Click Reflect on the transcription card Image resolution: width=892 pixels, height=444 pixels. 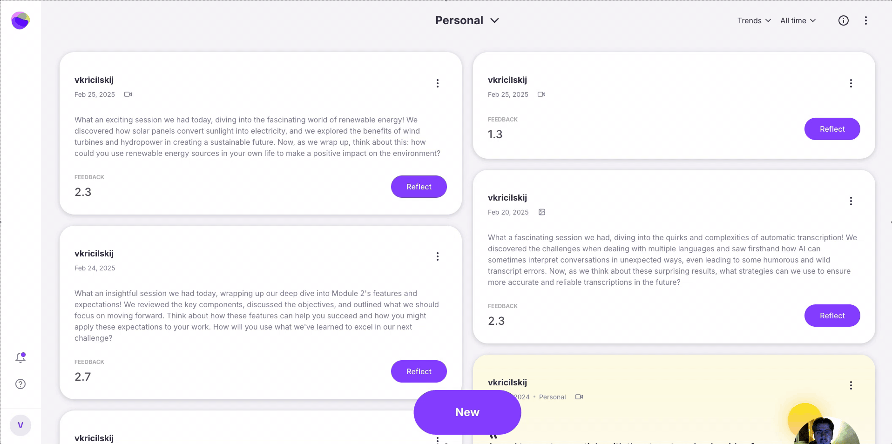coord(832,316)
